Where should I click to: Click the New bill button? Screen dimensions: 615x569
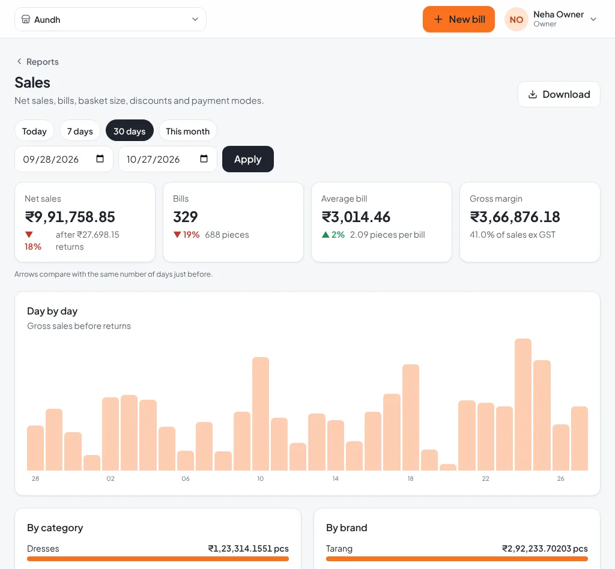pyautogui.click(x=458, y=19)
